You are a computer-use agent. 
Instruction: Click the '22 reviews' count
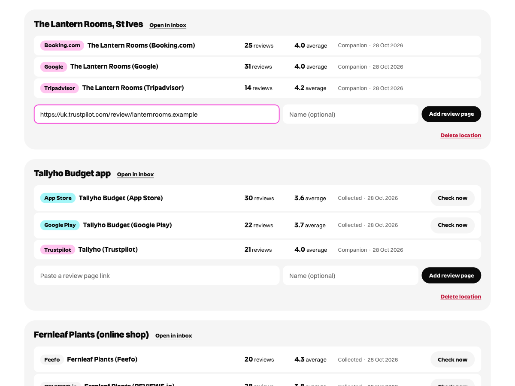click(x=259, y=225)
